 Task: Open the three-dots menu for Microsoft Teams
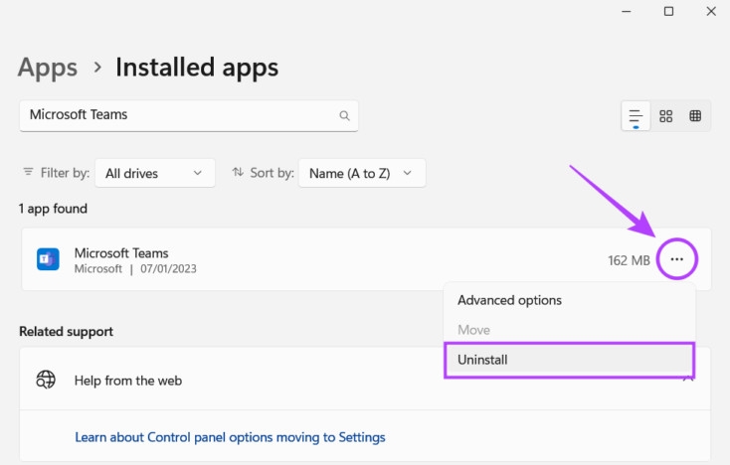tap(677, 259)
